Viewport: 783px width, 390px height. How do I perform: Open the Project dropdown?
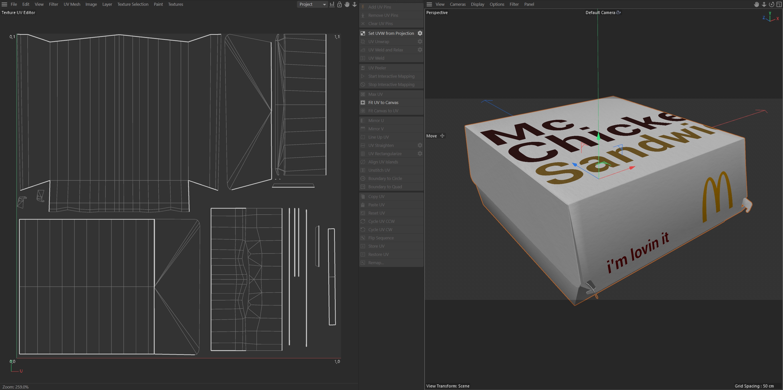click(312, 4)
